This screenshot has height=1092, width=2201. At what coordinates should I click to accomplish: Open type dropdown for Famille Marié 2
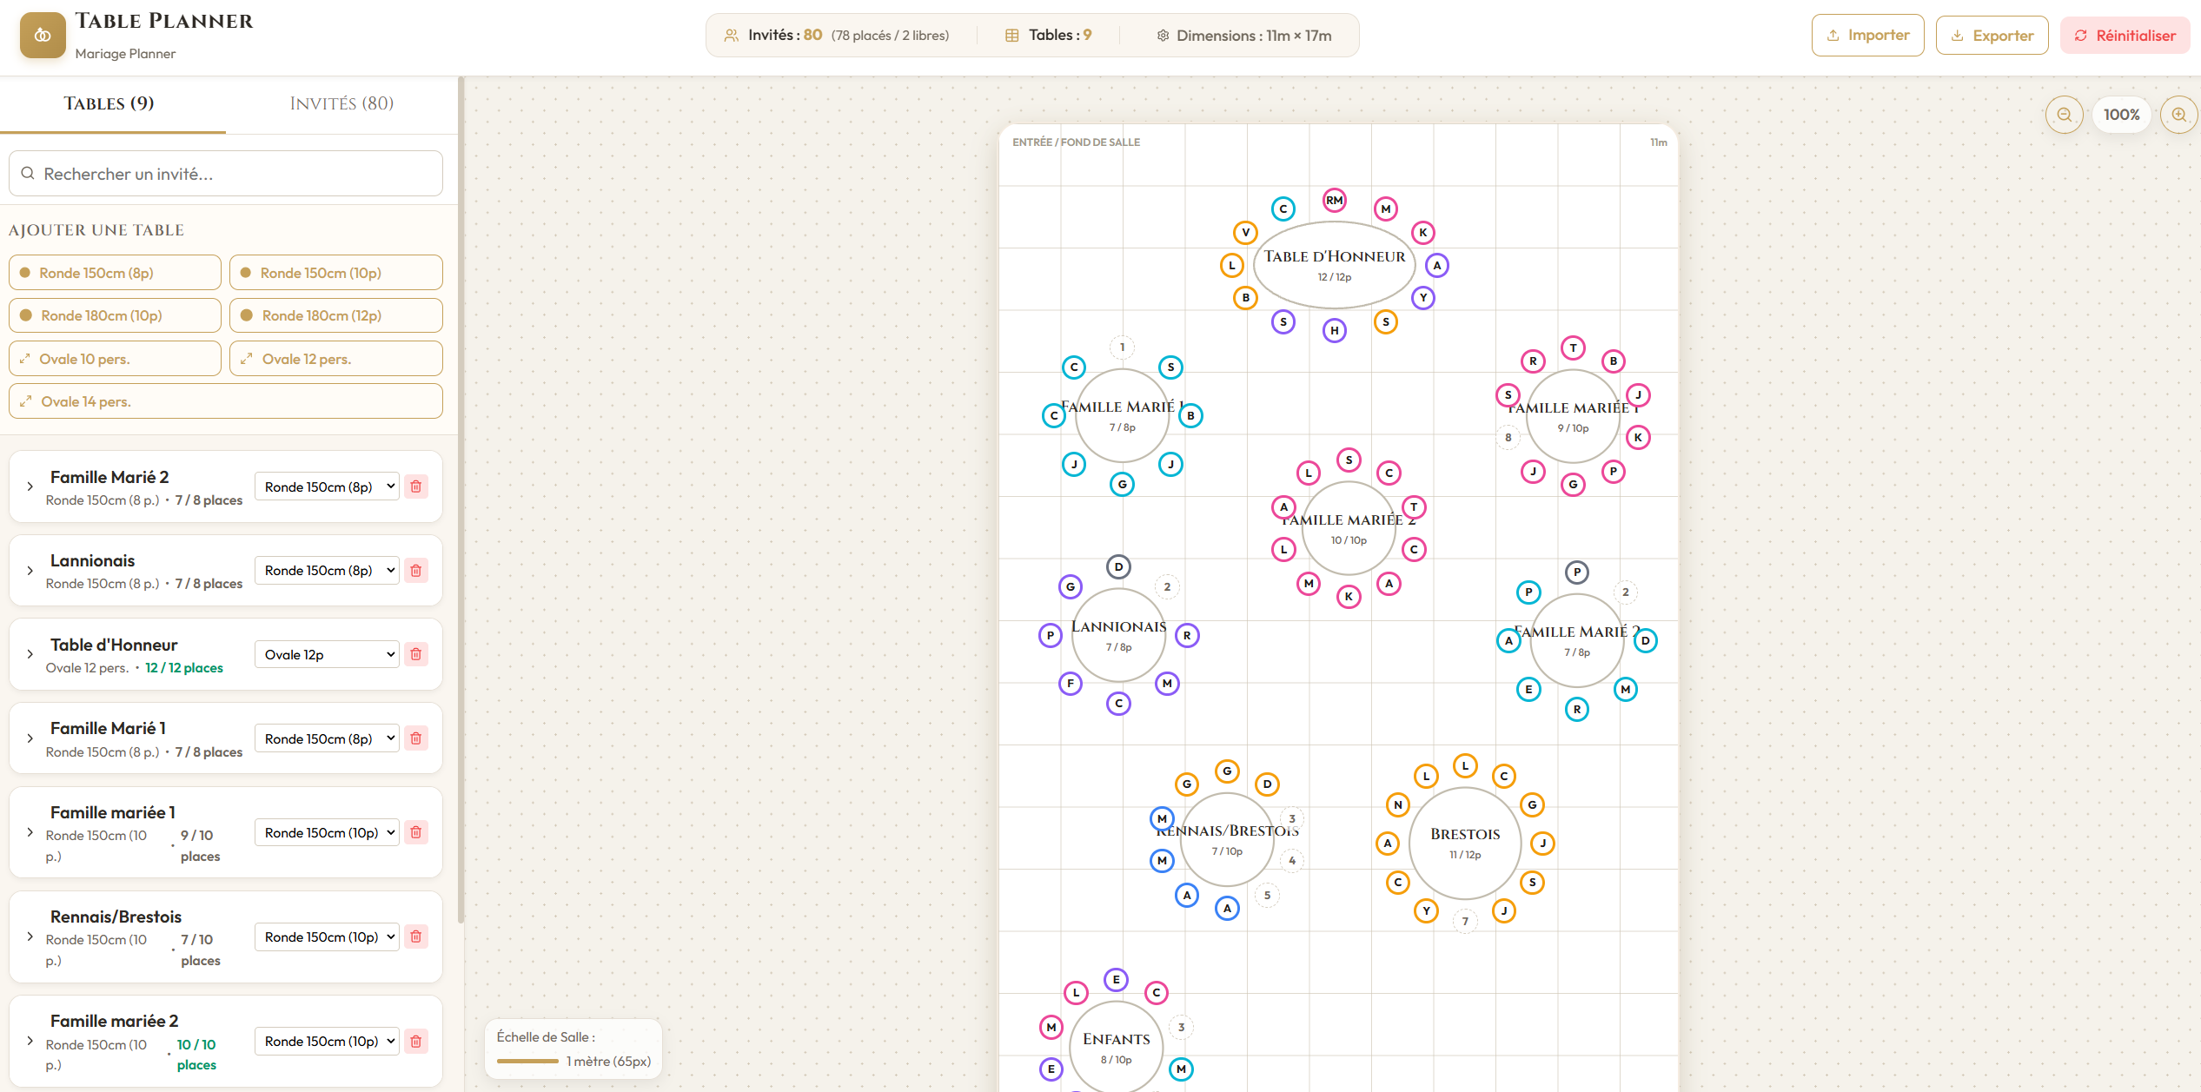pyautogui.click(x=327, y=486)
